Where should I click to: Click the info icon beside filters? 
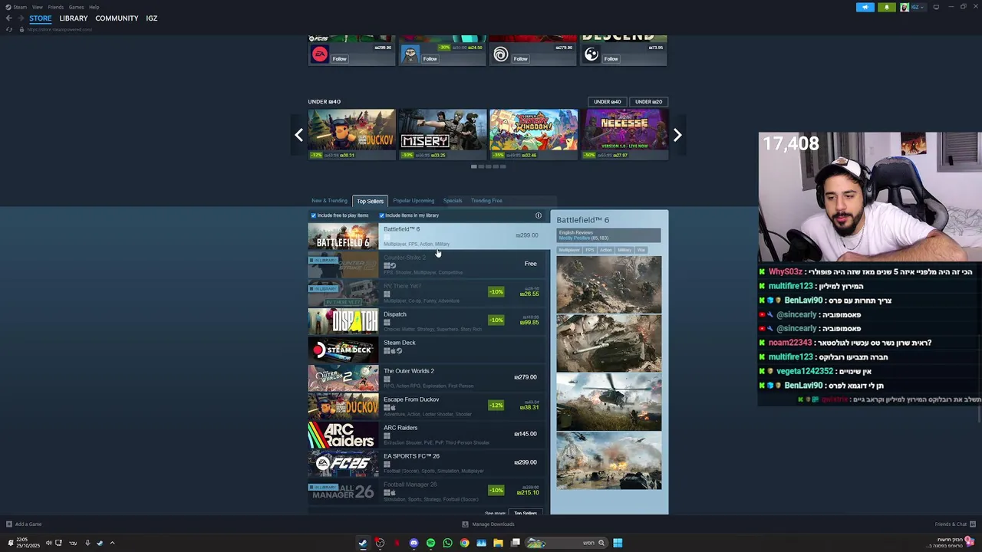coord(539,215)
